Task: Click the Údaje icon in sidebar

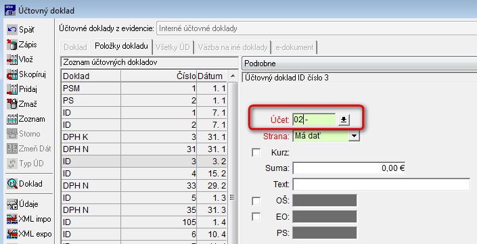Action: [12, 204]
